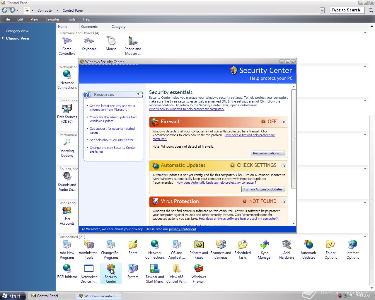The width and height of the screenshot is (375, 300).
Task: Sort by the Name column header
Action: [x=68, y=26]
